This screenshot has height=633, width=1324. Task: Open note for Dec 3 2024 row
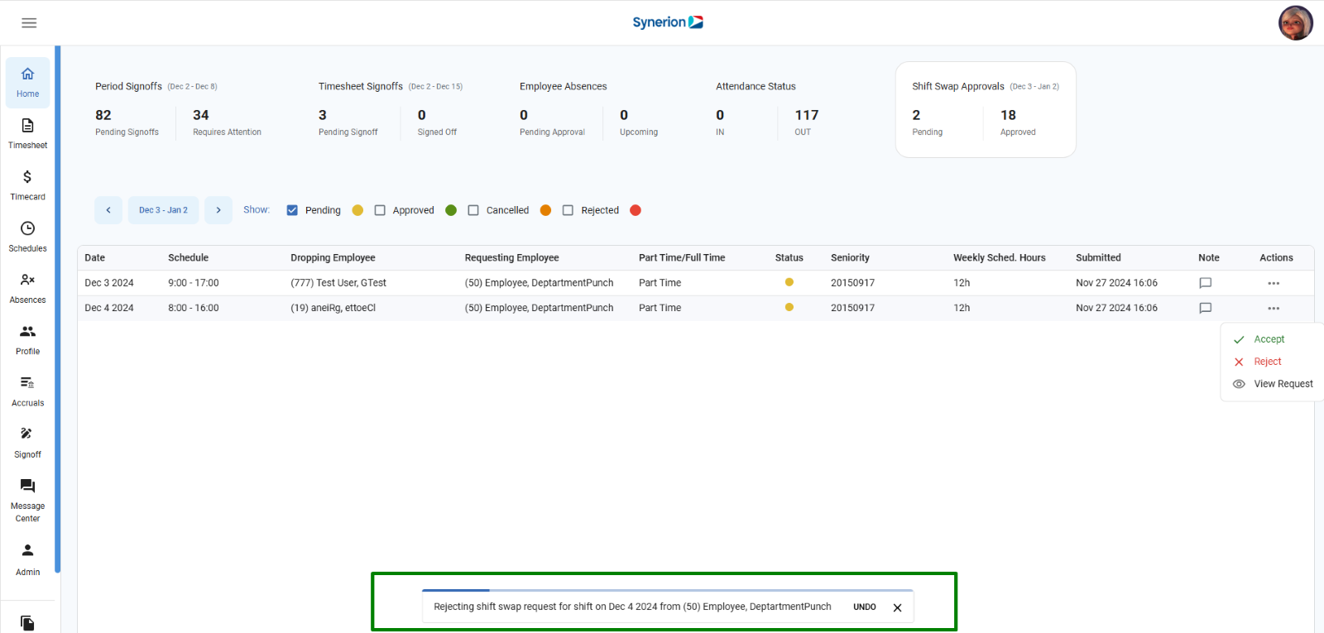(1206, 283)
